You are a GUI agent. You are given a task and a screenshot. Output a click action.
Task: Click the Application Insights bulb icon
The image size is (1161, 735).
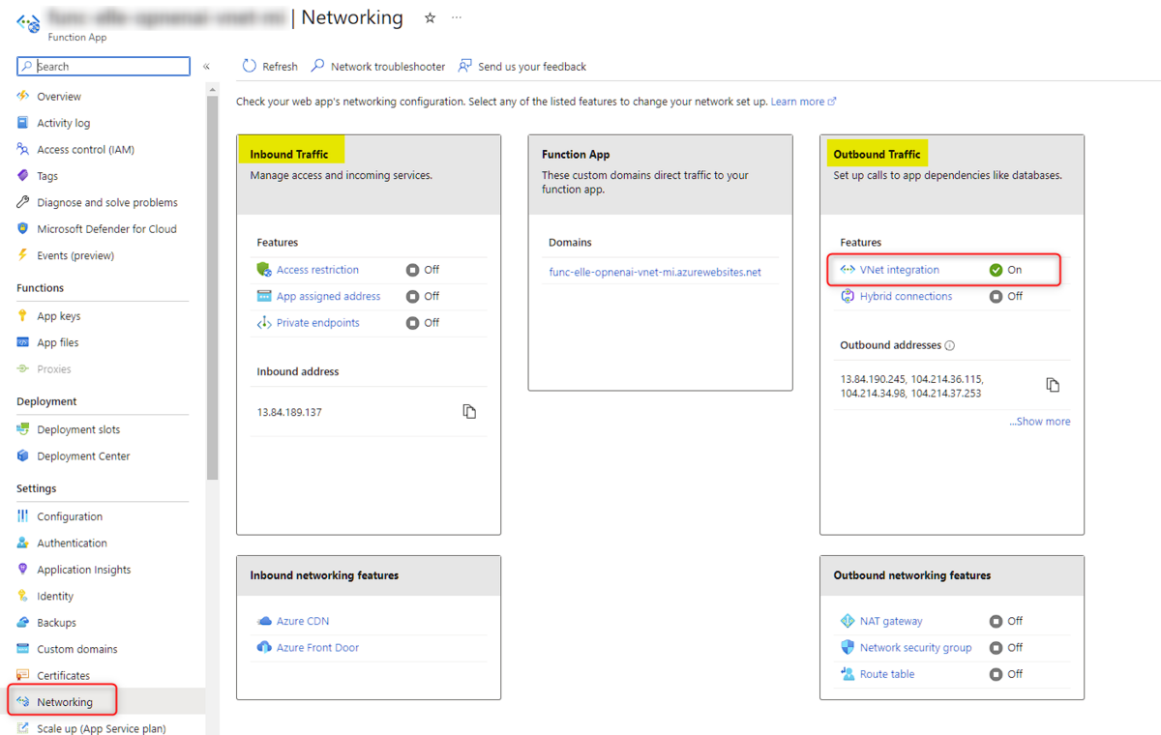tap(23, 570)
